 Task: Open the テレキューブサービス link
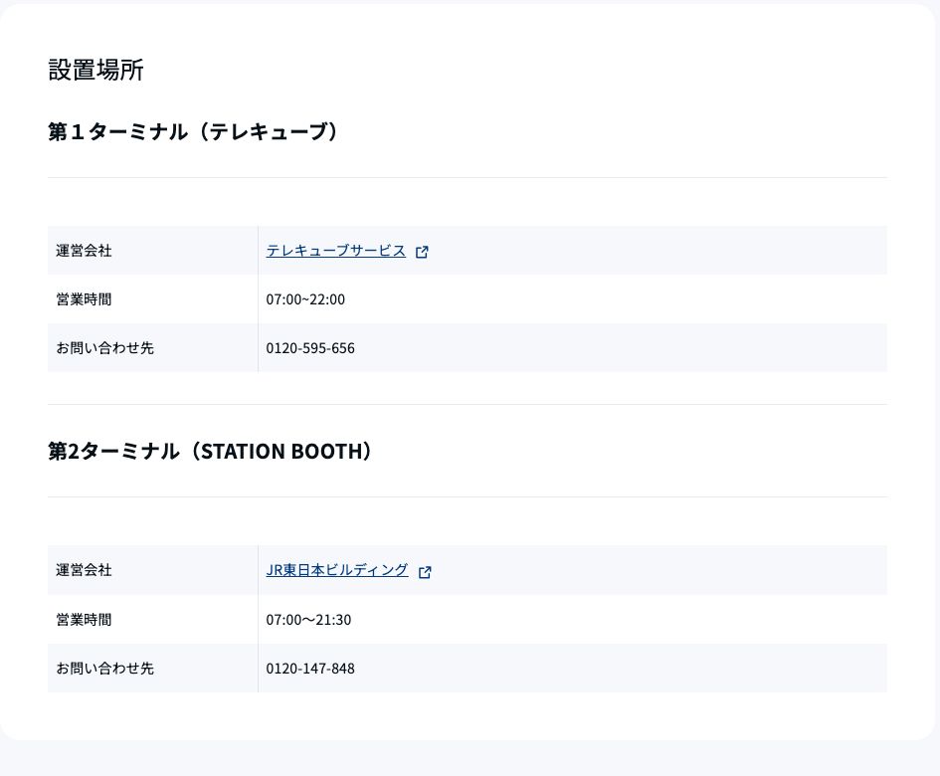[x=336, y=251]
